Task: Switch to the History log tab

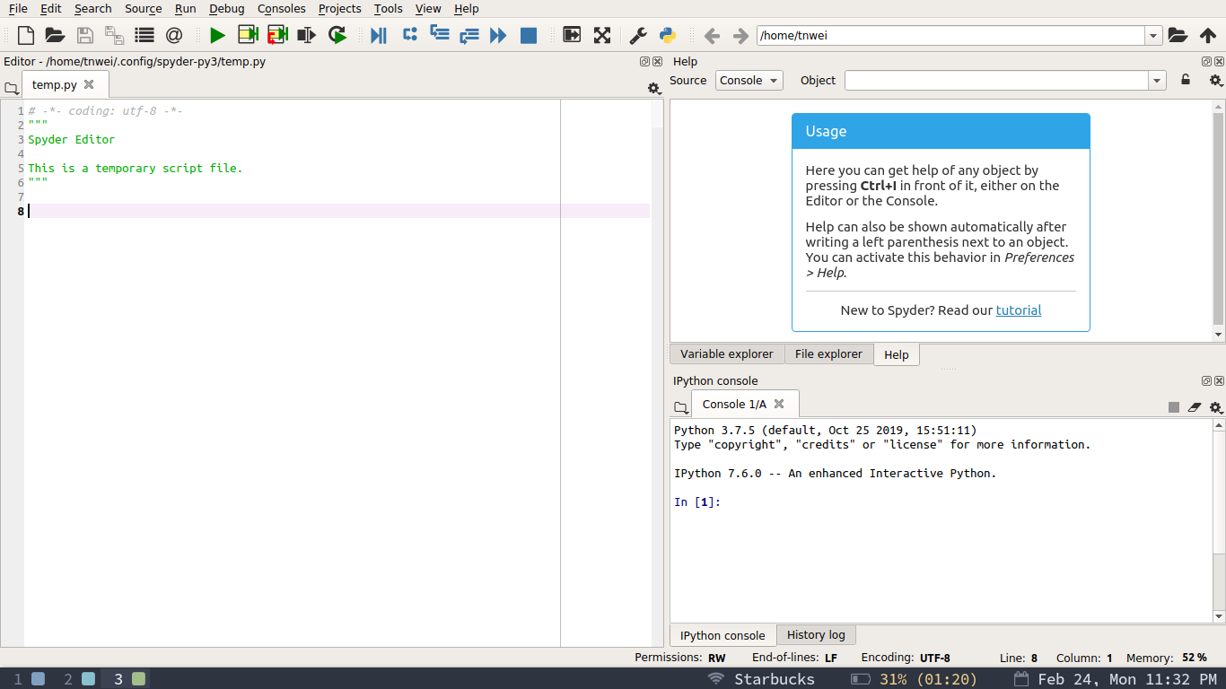Action: tap(816, 634)
